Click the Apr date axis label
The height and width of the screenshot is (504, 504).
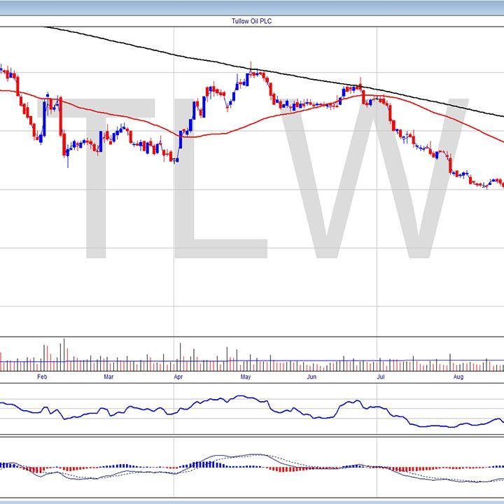pos(177,377)
